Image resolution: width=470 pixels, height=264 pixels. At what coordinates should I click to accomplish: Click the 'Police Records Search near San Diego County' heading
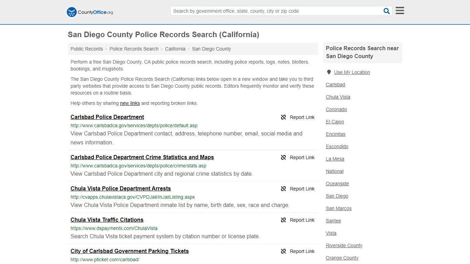pos(362,52)
